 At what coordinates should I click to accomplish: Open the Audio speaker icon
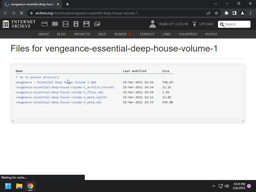pos(76,24)
